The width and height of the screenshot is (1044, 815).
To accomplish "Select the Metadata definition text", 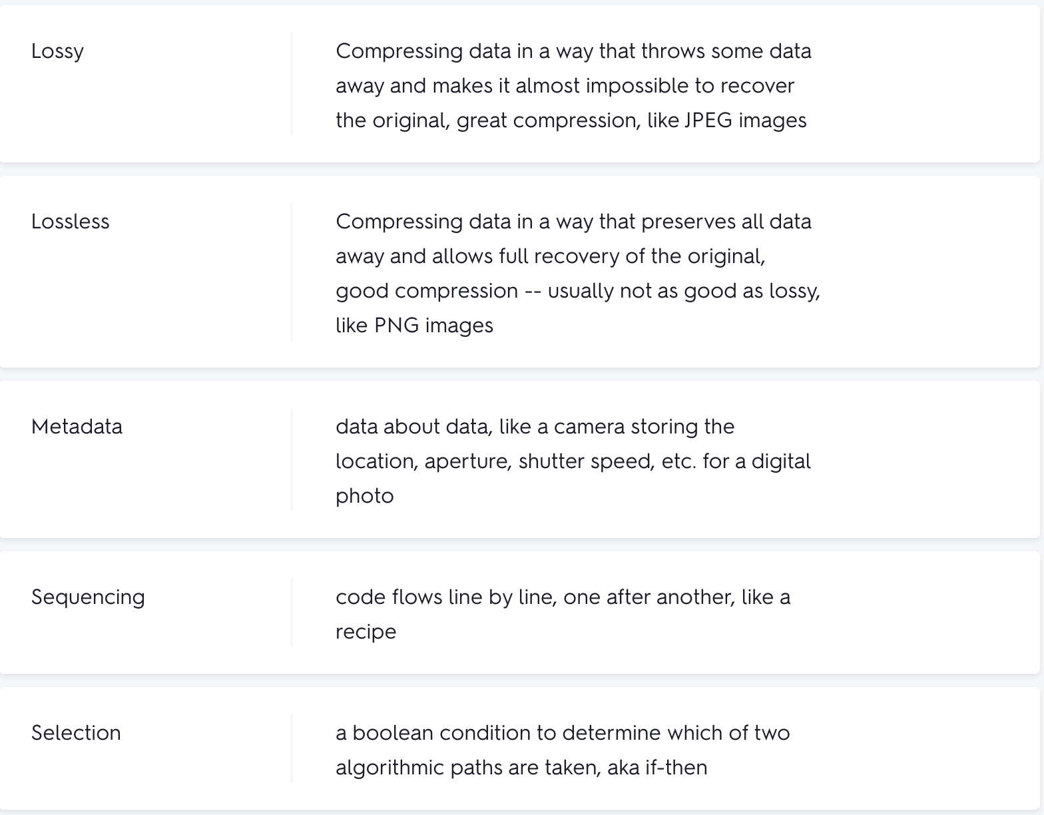I will coord(573,461).
